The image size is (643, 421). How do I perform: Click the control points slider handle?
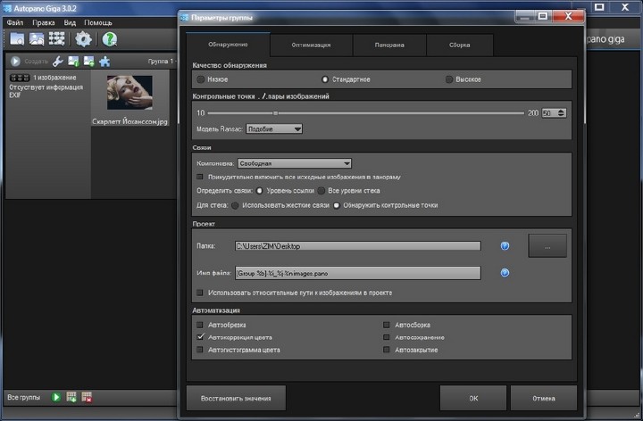click(276, 112)
